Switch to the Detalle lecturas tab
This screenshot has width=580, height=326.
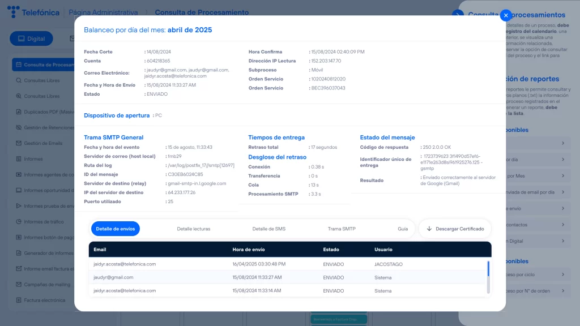[x=193, y=229]
